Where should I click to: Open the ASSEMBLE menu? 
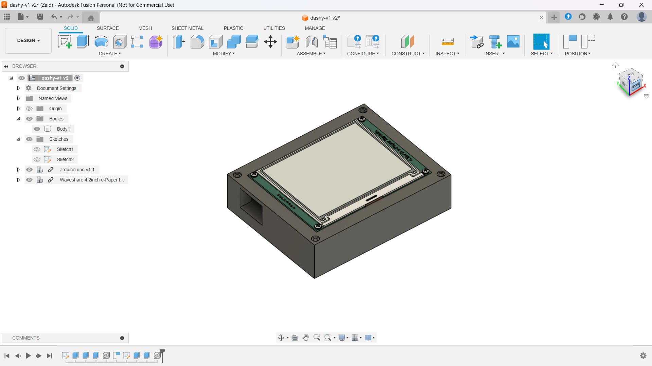[311, 54]
